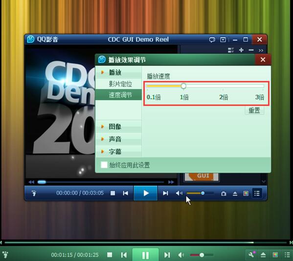Toggle playlist icon in inner player
Screen dimensions: 293x261
click(257, 193)
